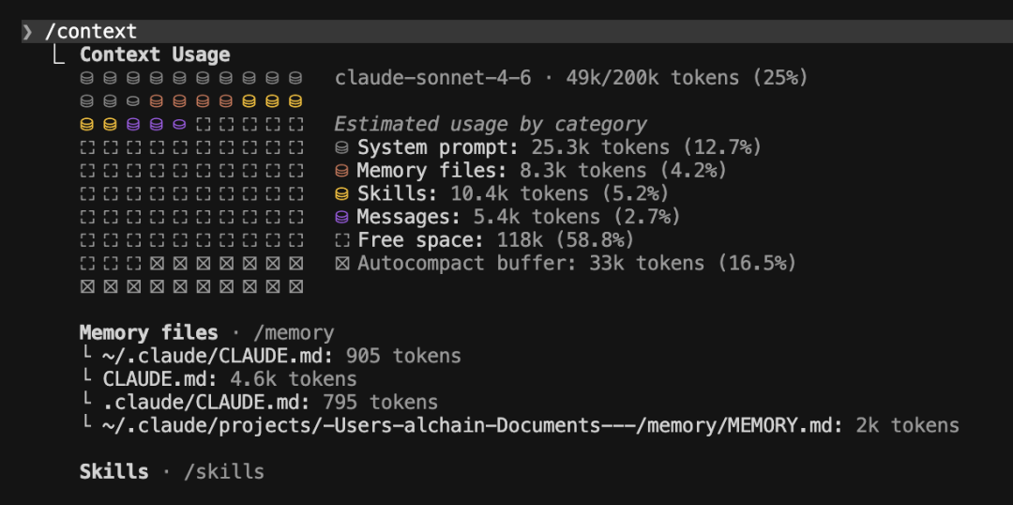Click the Estimated usage by category label

[x=490, y=124]
